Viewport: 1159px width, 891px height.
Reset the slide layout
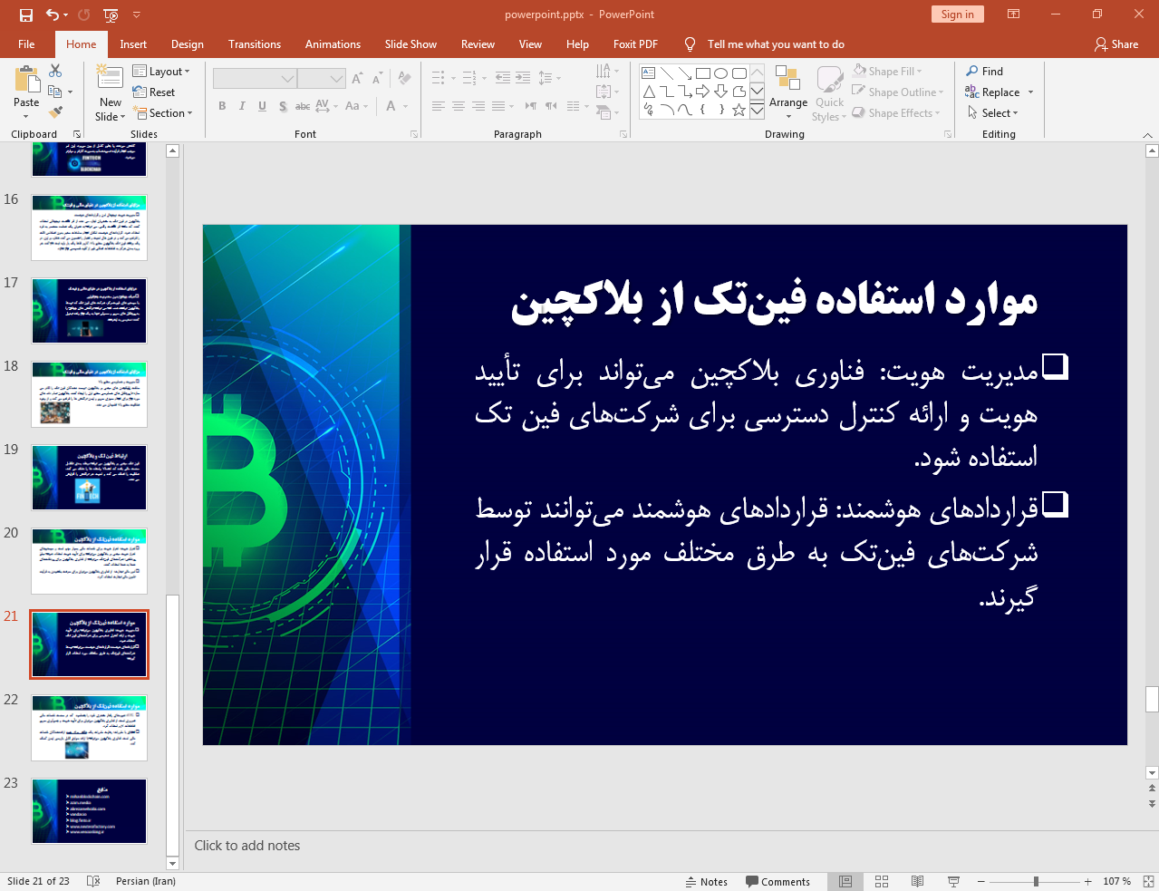(x=154, y=92)
